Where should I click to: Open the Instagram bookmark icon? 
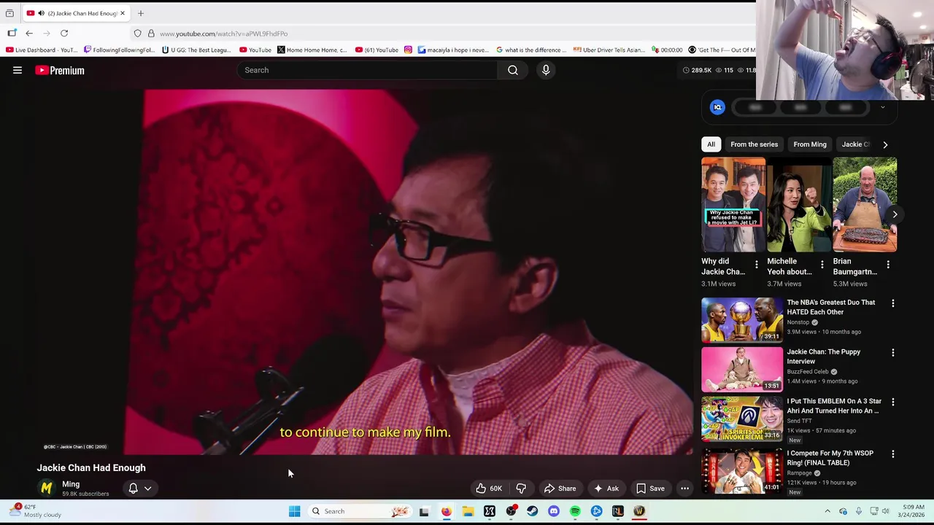pyautogui.click(x=408, y=50)
